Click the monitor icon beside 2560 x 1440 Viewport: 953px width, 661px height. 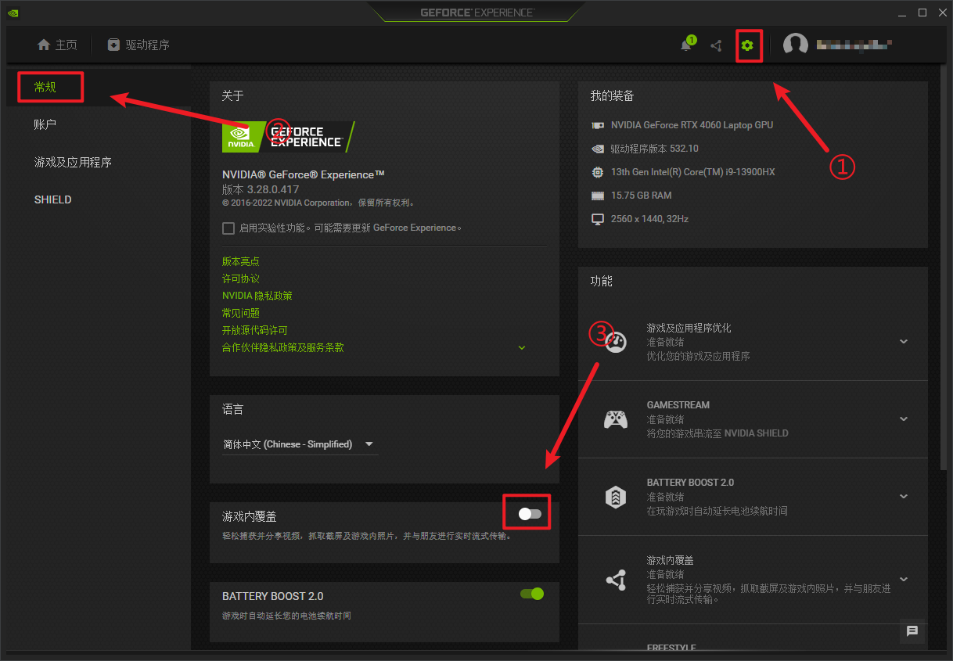tap(598, 219)
